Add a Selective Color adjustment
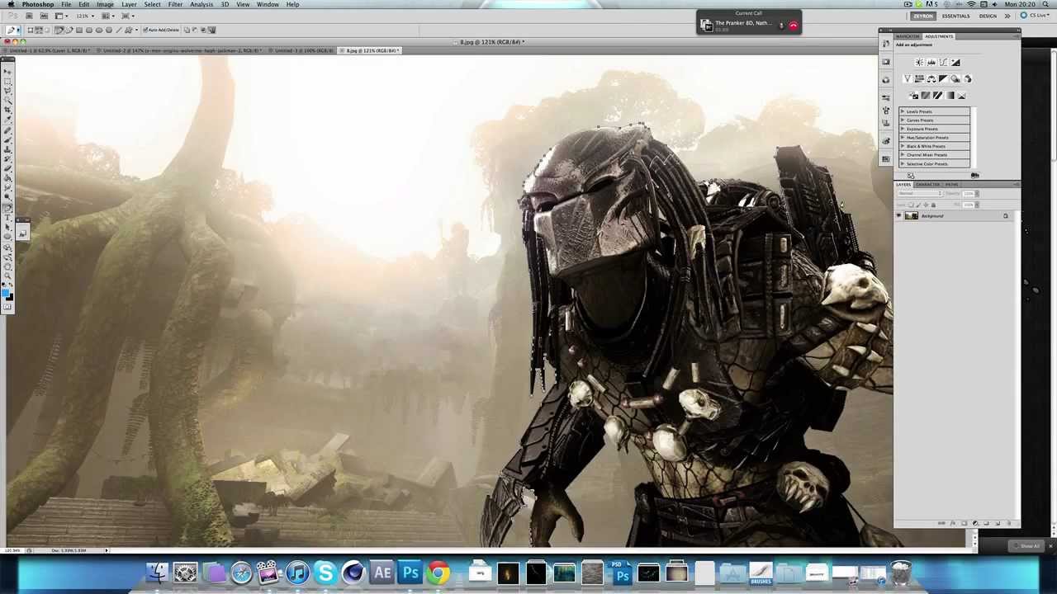Screen dimensions: 1057x594 [x=961, y=96]
